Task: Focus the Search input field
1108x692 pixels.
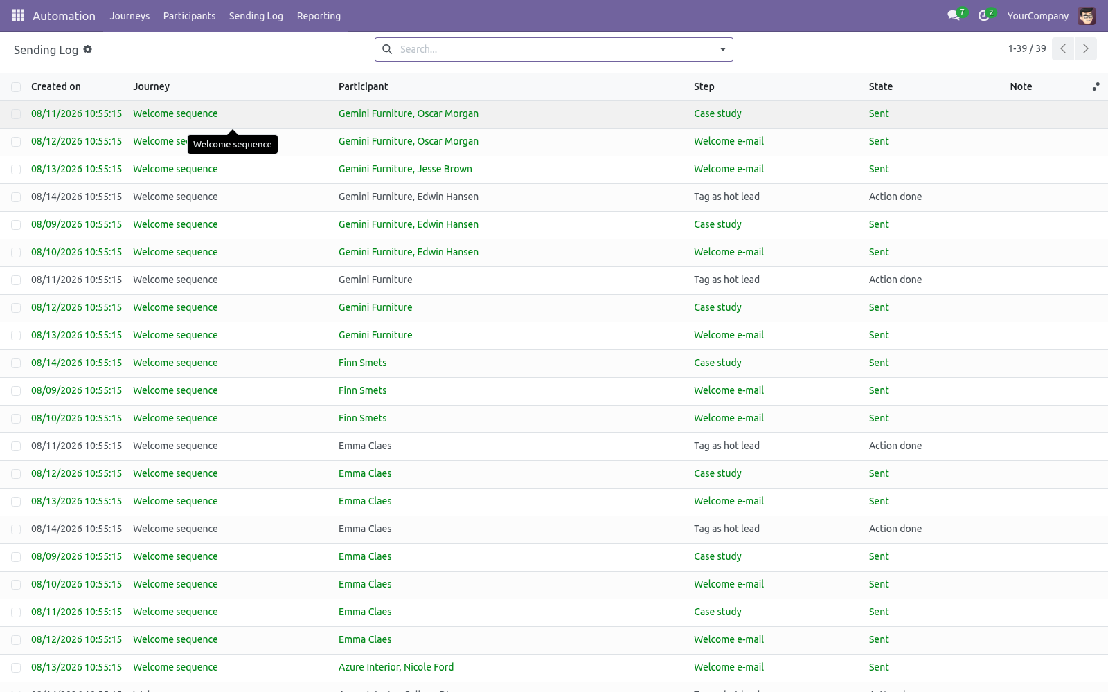Action: click(x=554, y=49)
